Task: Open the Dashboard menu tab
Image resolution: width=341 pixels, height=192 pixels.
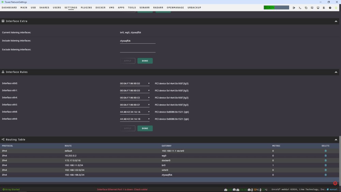Action: [x=9, y=8]
